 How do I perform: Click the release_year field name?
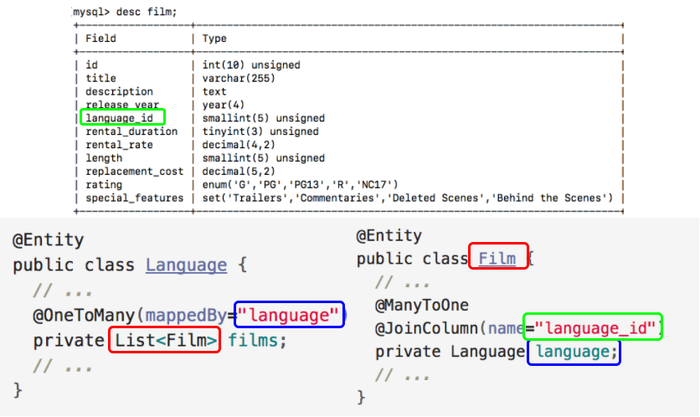coord(122,105)
